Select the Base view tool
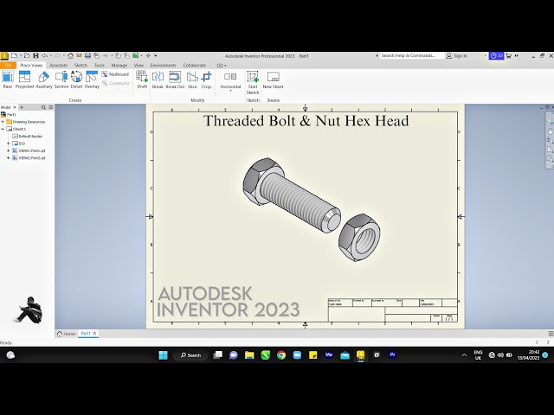 click(8, 80)
